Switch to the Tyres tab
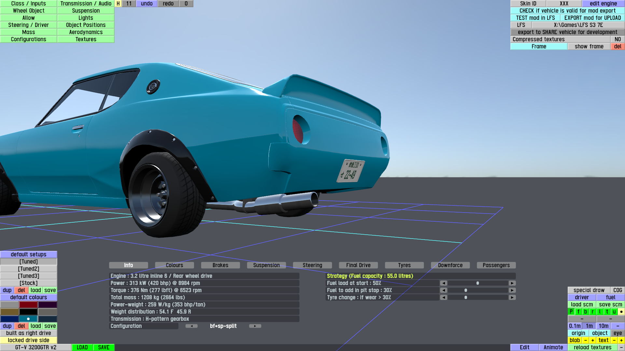This screenshot has width=625, height=351. [x=404, y=265]
